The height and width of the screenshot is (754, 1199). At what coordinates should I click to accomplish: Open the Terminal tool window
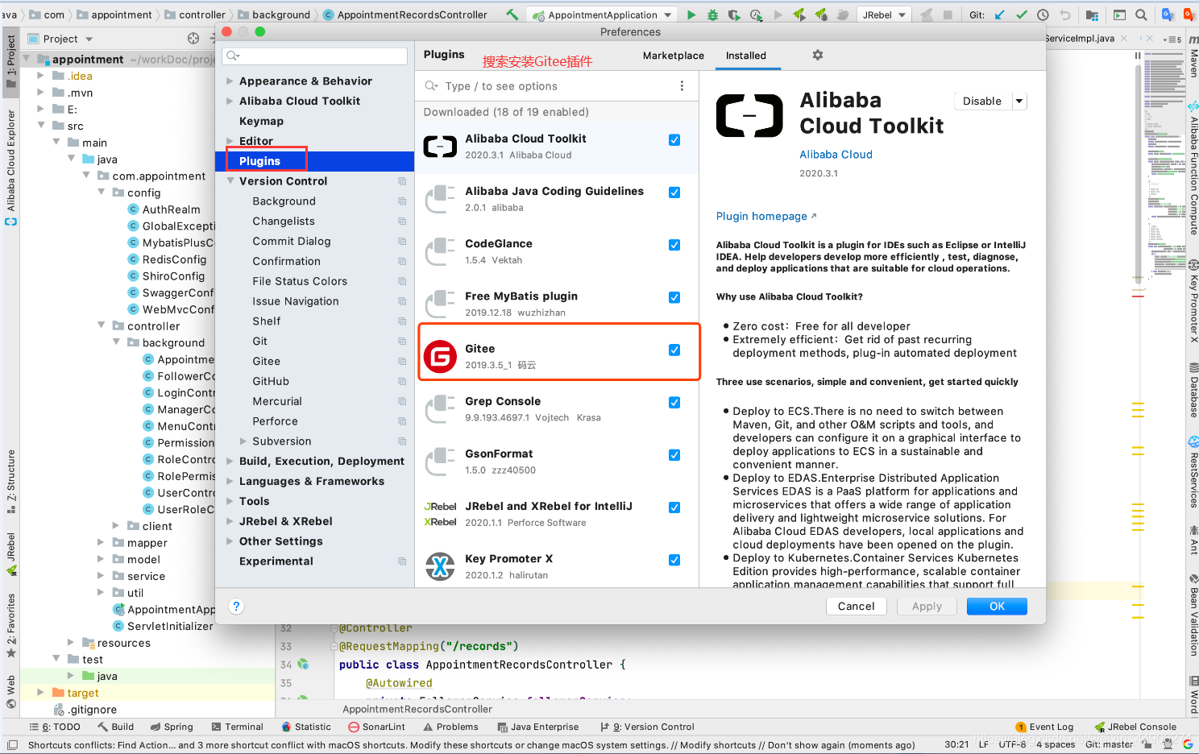[237, 727]
